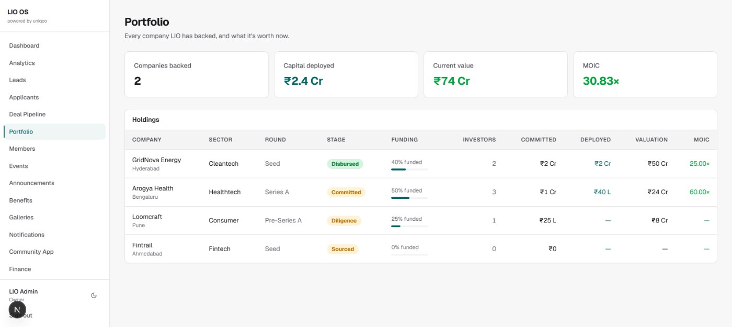Click the Fintech sector cell
Screen dimensions: 732x327
220,249
